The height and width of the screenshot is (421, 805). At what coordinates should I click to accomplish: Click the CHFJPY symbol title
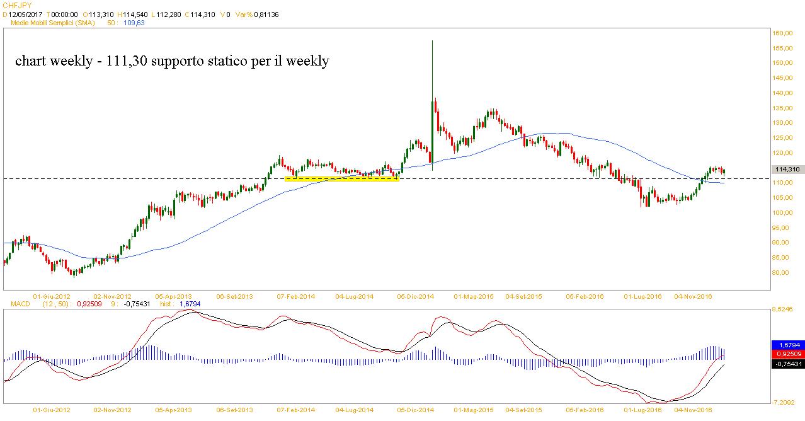16,4
